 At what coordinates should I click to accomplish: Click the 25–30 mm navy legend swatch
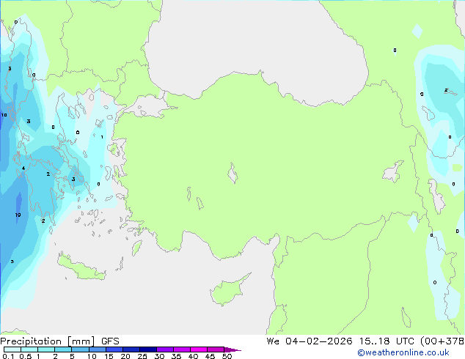click(x=147, y=349)
